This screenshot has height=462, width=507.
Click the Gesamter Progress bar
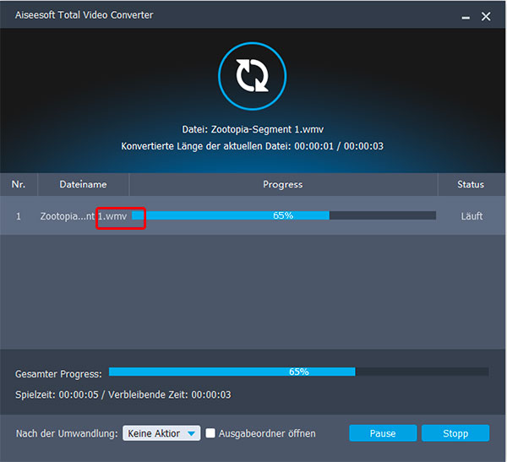click(299, 372)
